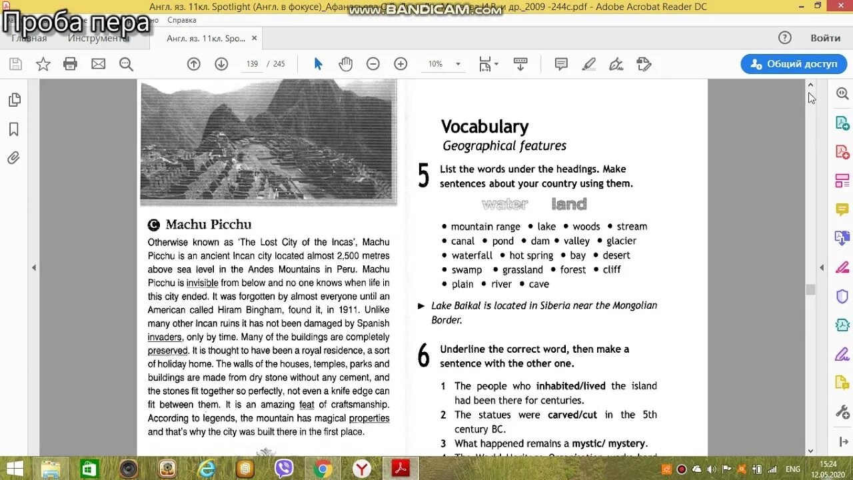This screenshot has height=480, width=853.
Task: Click the Machu Picchu heading
Action: (x=208, y=225)
